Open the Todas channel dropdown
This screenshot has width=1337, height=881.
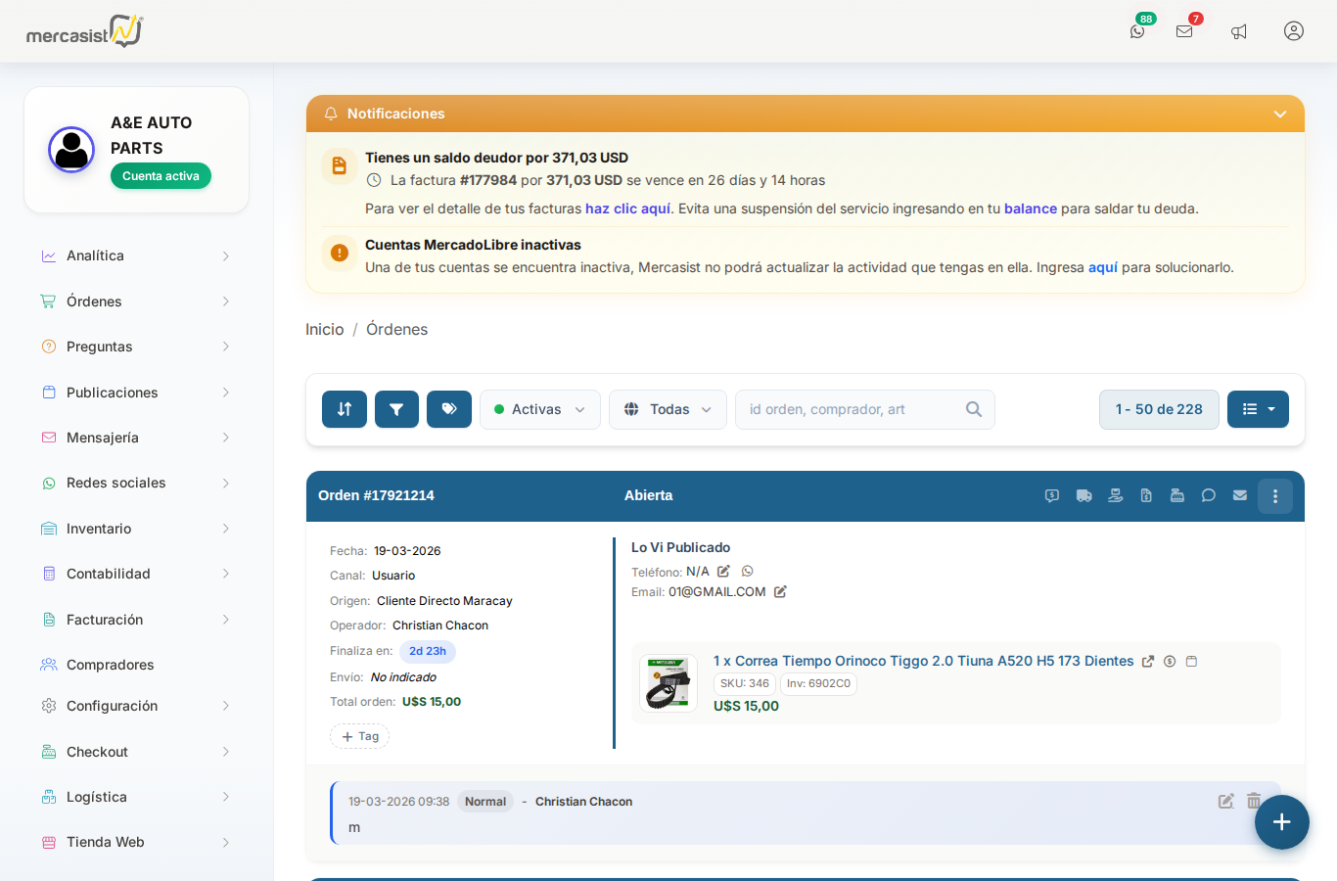668,409
